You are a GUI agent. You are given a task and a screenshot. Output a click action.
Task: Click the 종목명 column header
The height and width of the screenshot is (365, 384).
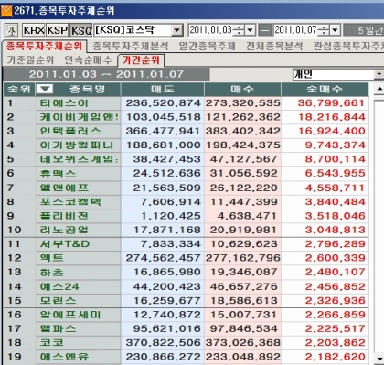tap(87, 90)
